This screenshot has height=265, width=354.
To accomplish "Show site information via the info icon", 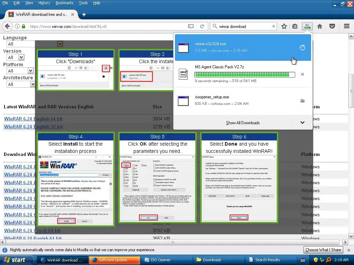I will click(17, 26).
